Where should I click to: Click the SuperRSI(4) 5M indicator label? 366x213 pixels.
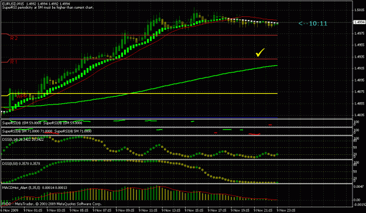[47, 131]
